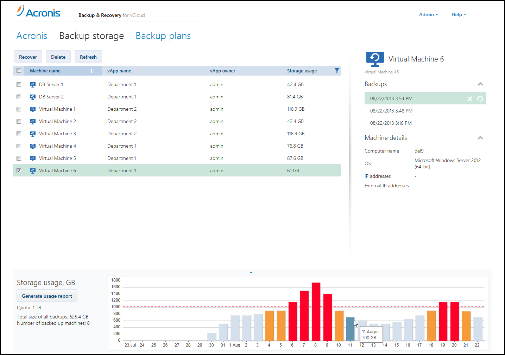Switch to Backup storage tab
The image size is (505, 355).
91,36
